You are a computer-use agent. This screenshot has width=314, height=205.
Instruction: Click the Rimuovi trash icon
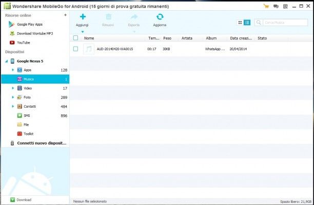point(109,16)
